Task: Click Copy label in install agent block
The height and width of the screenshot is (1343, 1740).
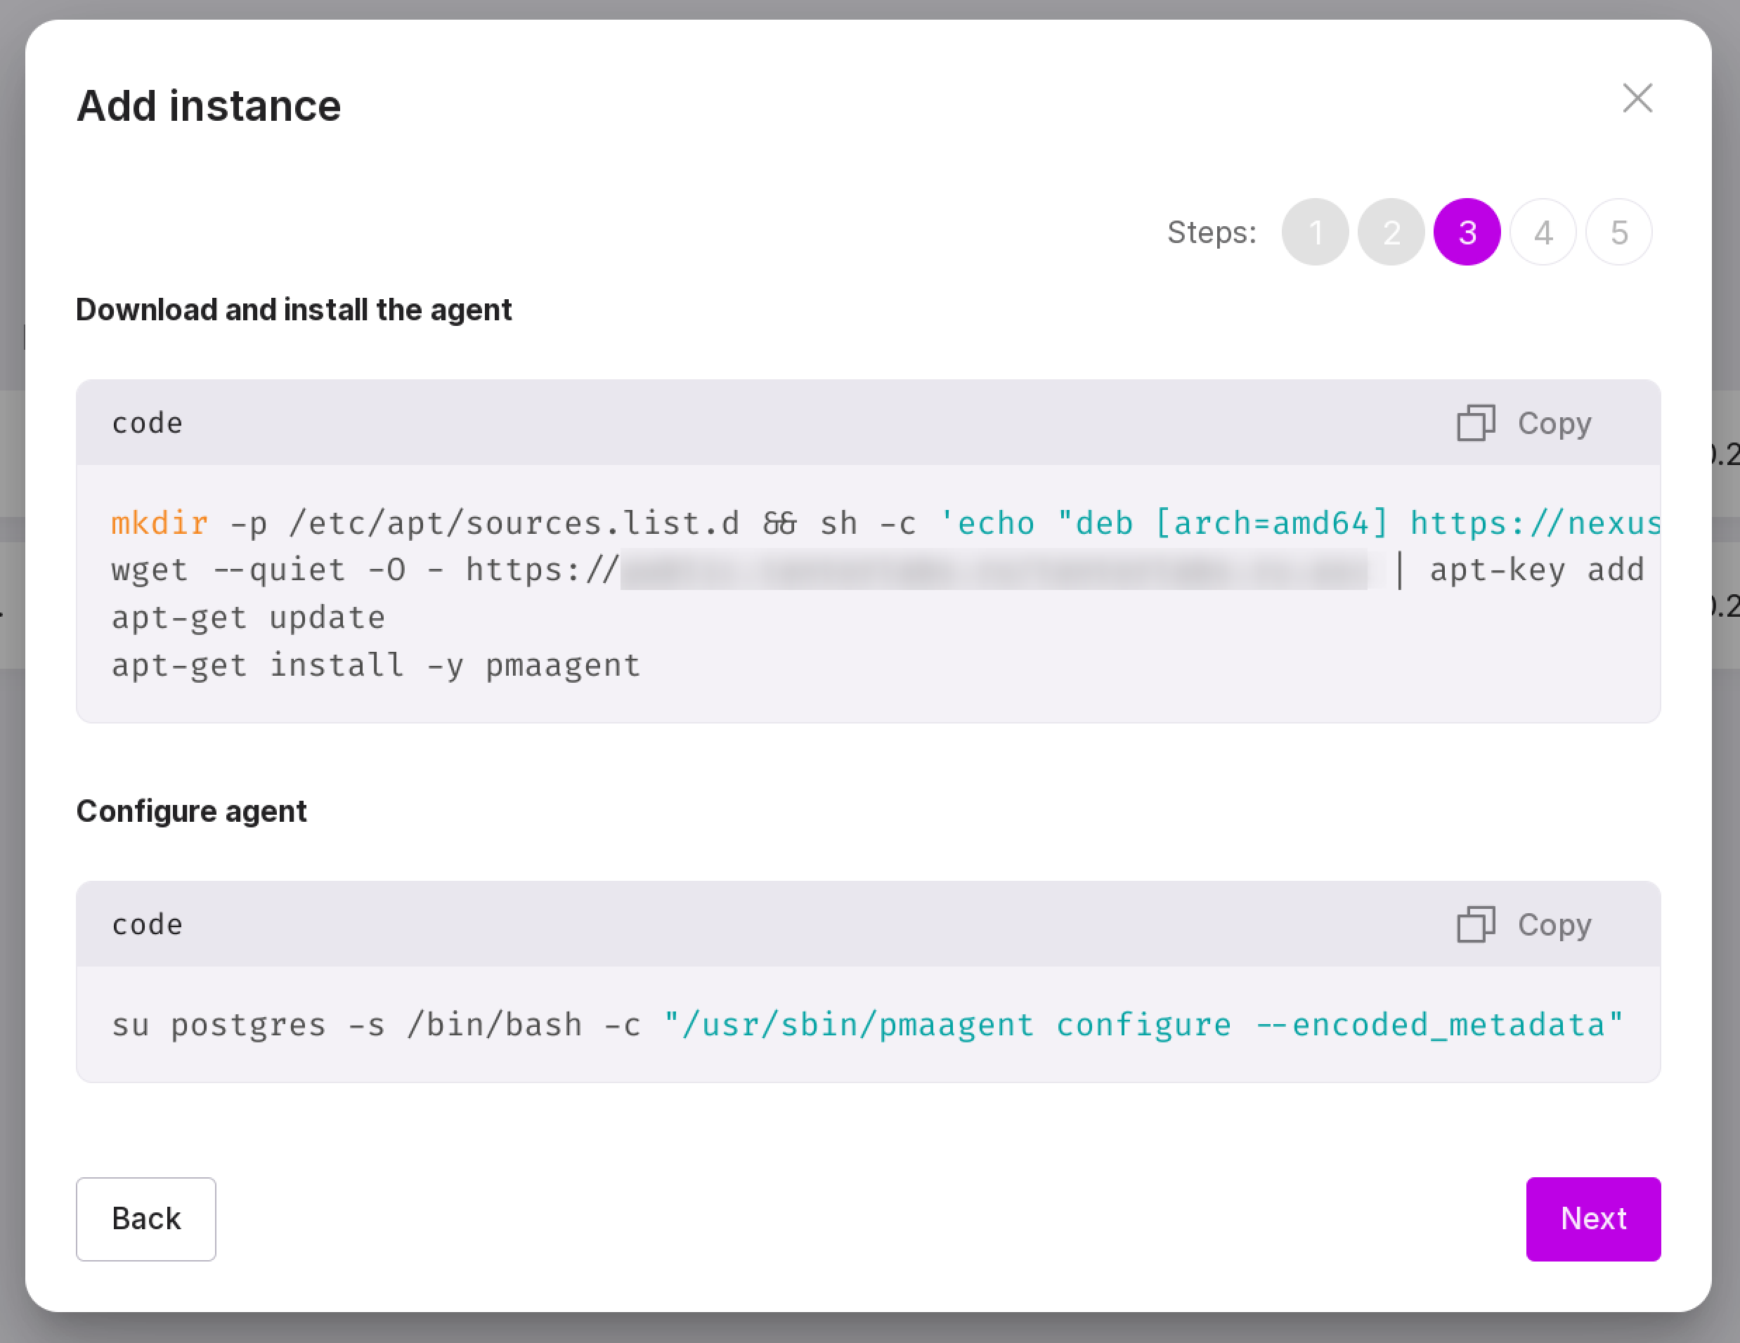Action: click(x=1554, y=424)
